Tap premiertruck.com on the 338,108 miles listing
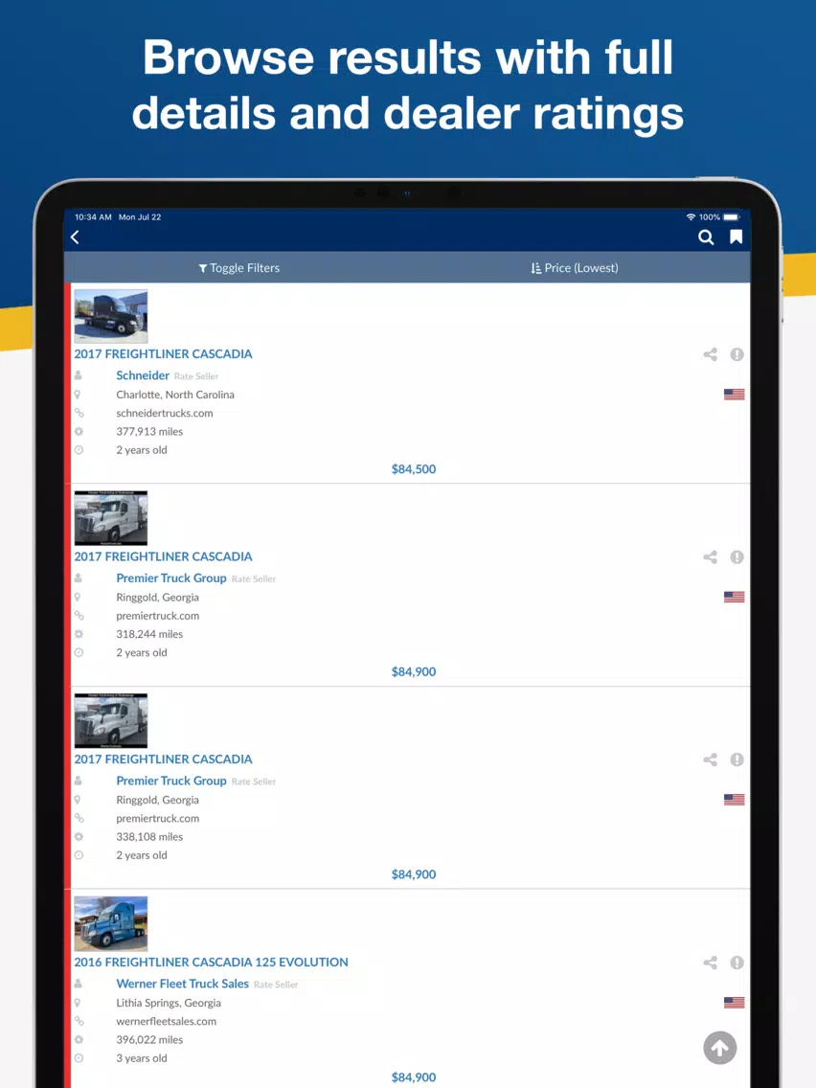 [x=157, y=818]
